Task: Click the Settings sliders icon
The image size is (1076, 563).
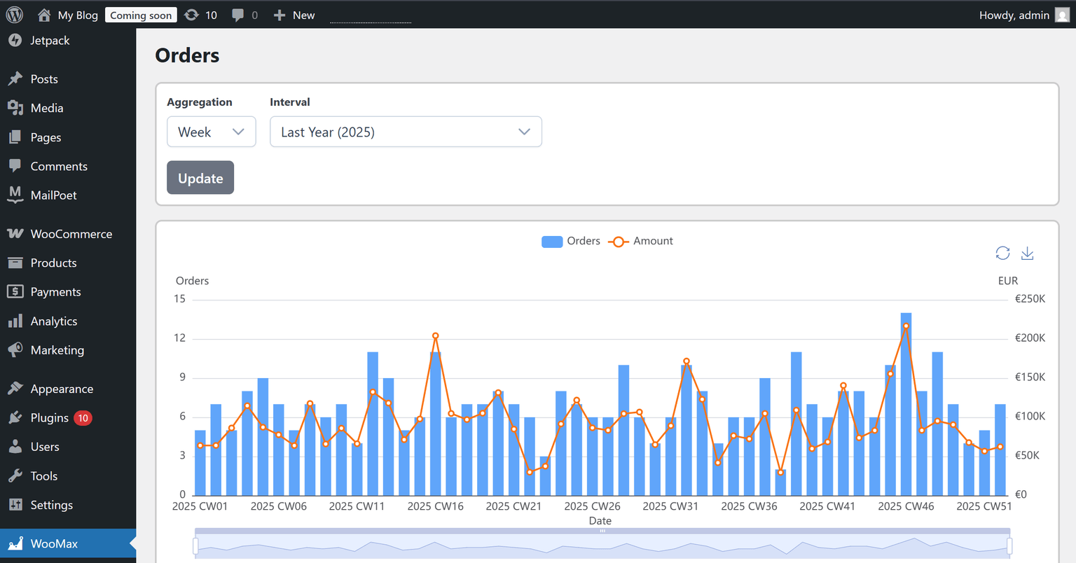Action: click(15, 505)
